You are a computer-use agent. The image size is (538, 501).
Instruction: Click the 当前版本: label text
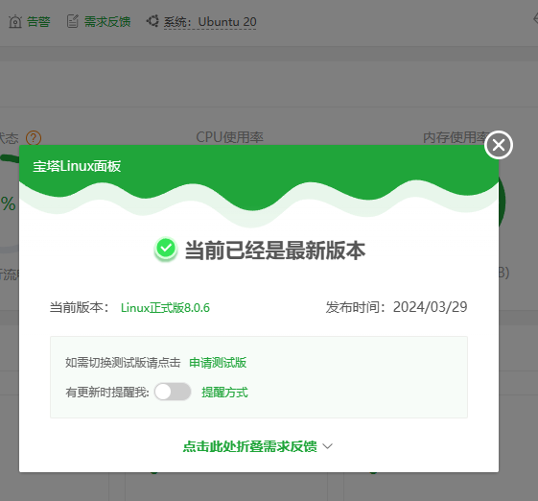(80, 307)
